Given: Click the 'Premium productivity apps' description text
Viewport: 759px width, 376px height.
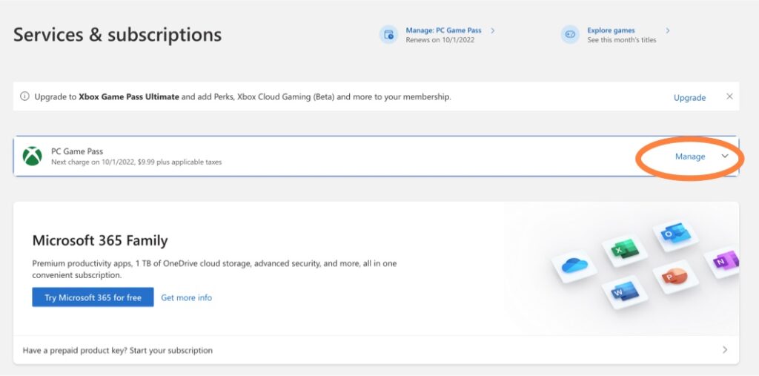Looking at the screenshot, I should coord(214,269).
